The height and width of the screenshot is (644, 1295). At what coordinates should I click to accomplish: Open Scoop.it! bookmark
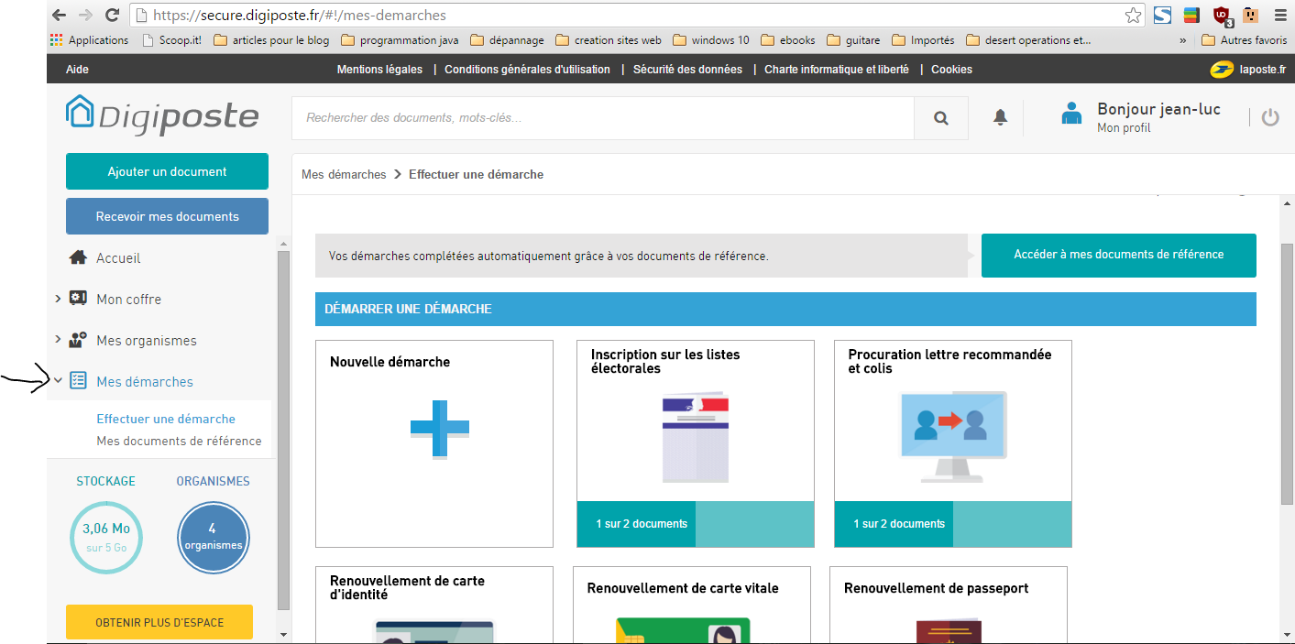[x=173, y=40]
